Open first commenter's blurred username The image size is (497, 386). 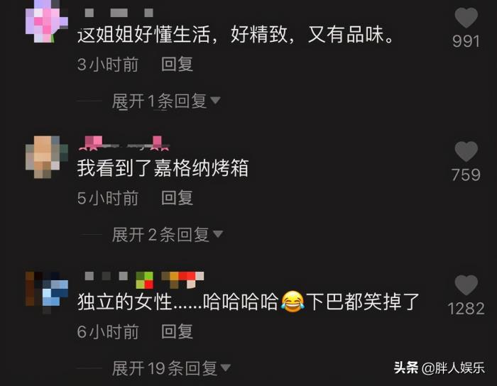119,13
